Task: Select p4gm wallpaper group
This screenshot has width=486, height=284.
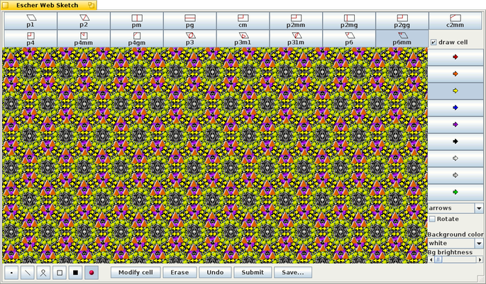Action: [137, 39]
